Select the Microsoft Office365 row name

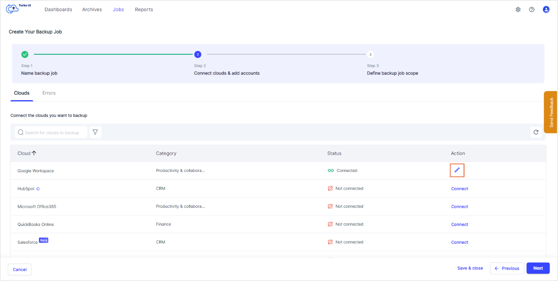[37, 206]
